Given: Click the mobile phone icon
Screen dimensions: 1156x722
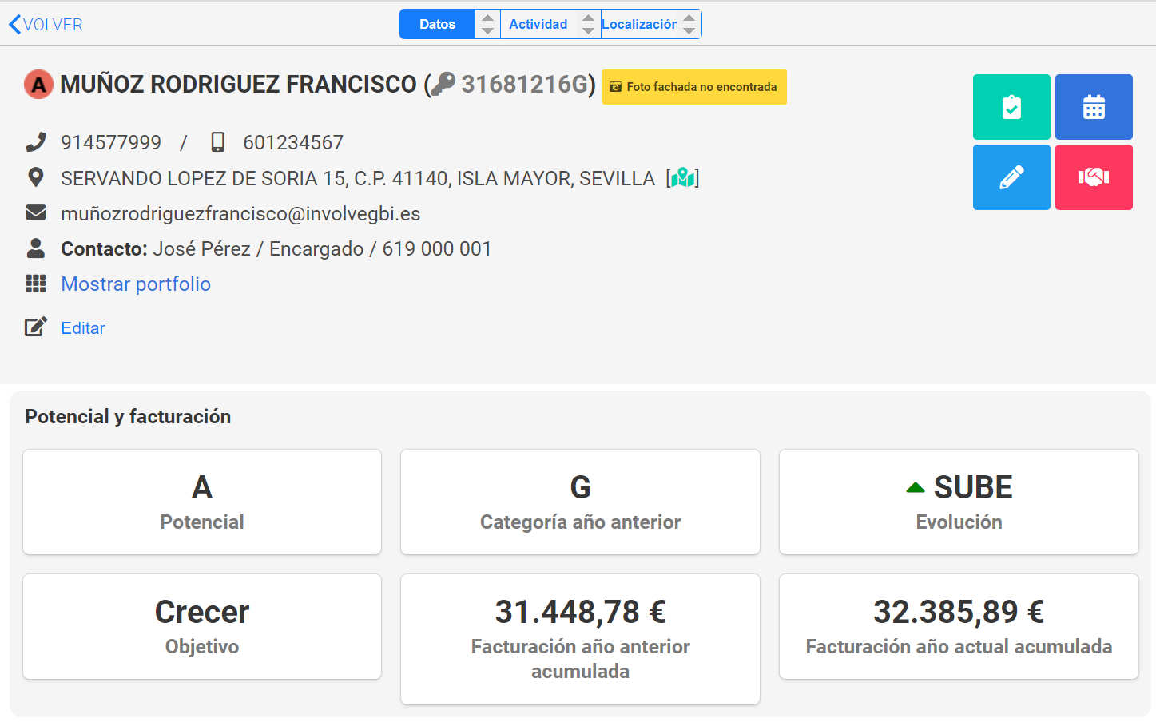Looking at the screenshot, I should [x=217, y=142].
